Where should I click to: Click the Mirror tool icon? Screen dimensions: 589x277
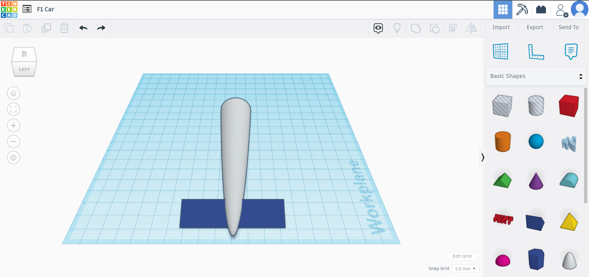click(x=471, y=28)
